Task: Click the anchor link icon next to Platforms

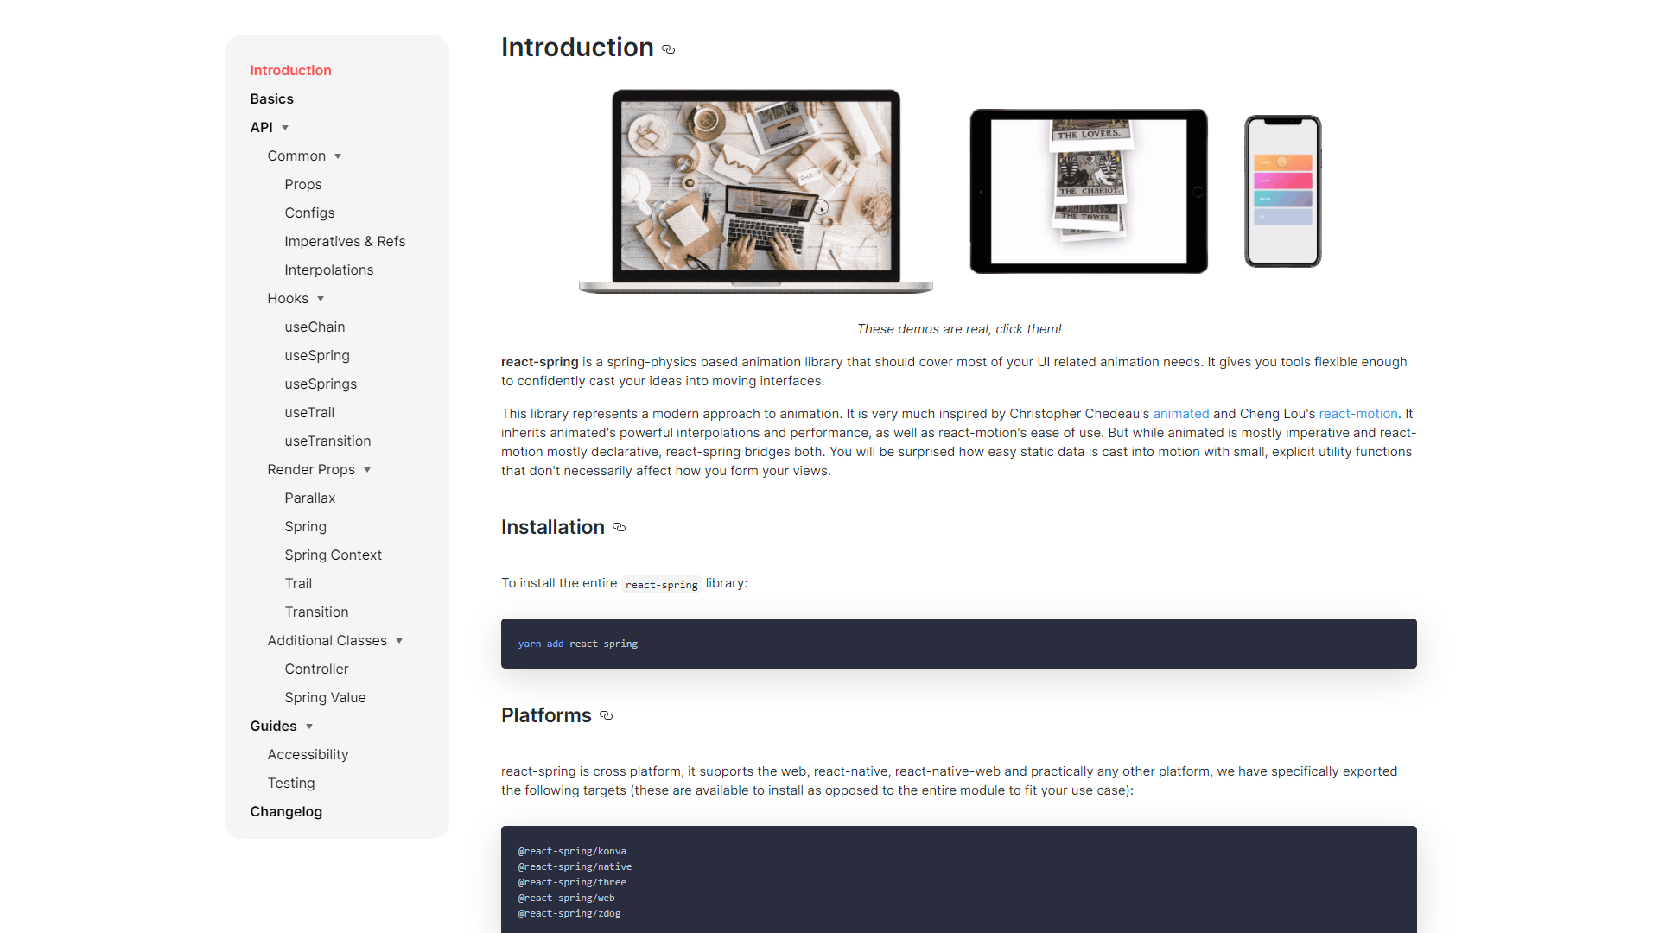Action: click(x=607, y=715)
